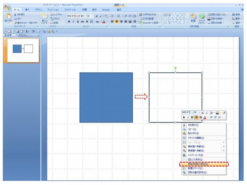Toggle italic in the floating mini toolbar
The image size is (247, 185).
188,118
